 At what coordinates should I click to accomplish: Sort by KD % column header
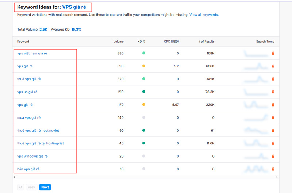[x=141, y=42]
